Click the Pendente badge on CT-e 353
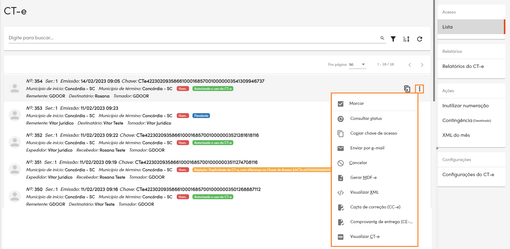The height and width of the screenshot is (249, 510). tap(201, 116)
